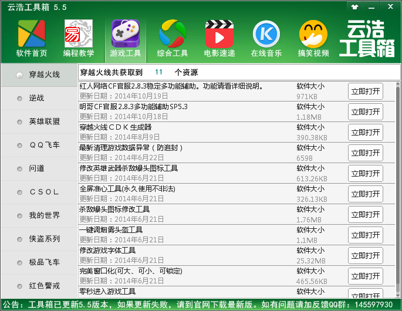This screenshot has height=311, width=402.
Task: Click 立即打开 for 红人网络CF官服2.8.3 tool
Action: [x=366, y=92]
